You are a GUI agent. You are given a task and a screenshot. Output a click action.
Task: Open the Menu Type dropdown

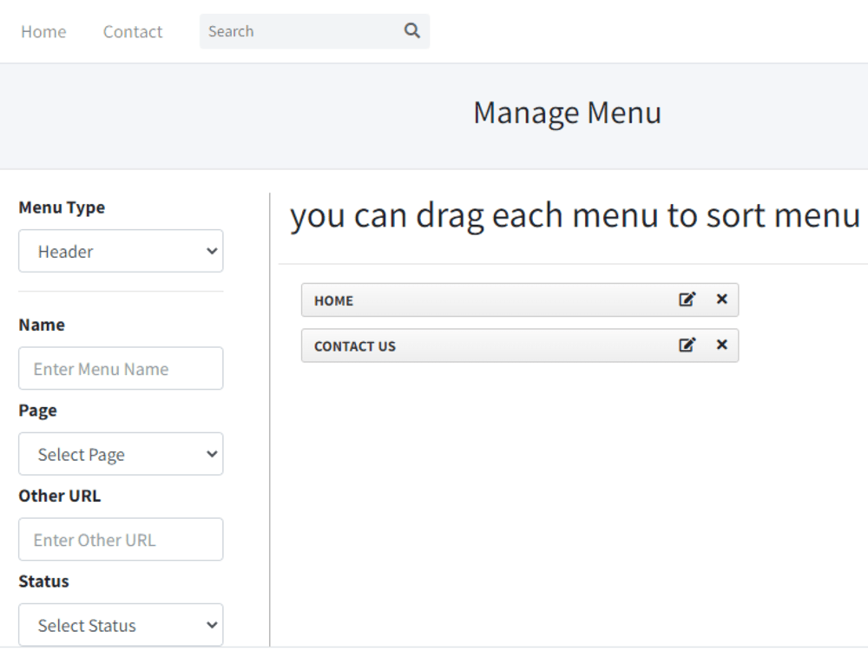pos(121,251)
